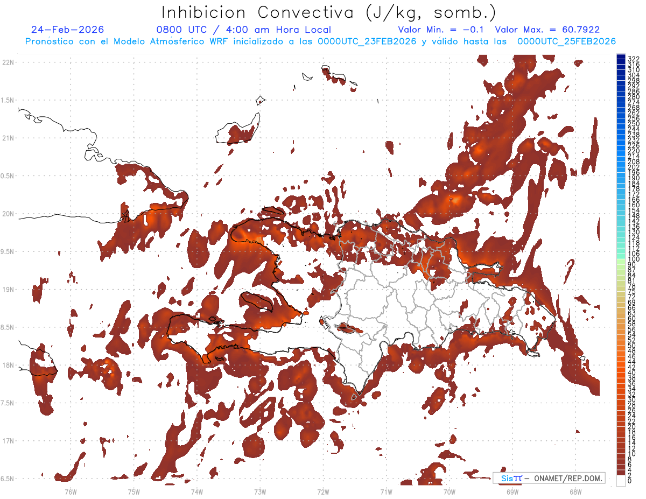Click the "7.5N" latitude label
The image size is (646, 499).
point(8,403)
